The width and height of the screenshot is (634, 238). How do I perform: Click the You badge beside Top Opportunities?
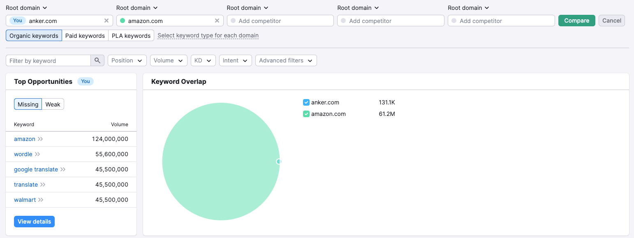[x=86, y=81]
